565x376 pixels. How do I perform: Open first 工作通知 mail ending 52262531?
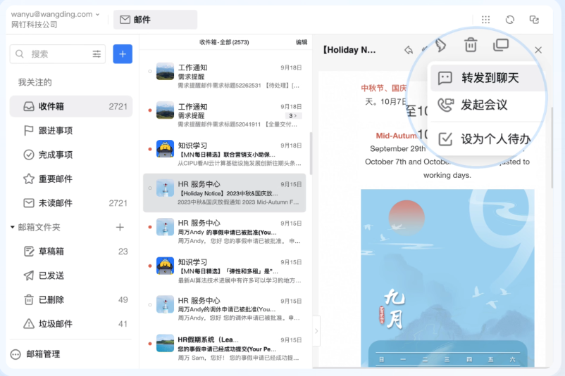[225, 76]
